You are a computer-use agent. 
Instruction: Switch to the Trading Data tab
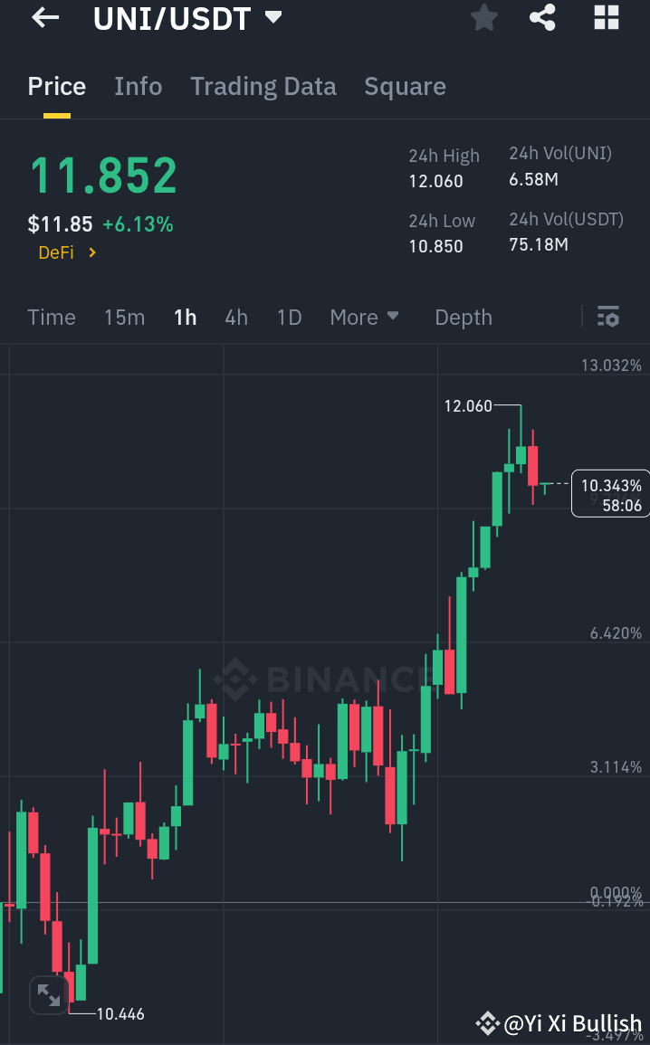(x=263, y=86)
